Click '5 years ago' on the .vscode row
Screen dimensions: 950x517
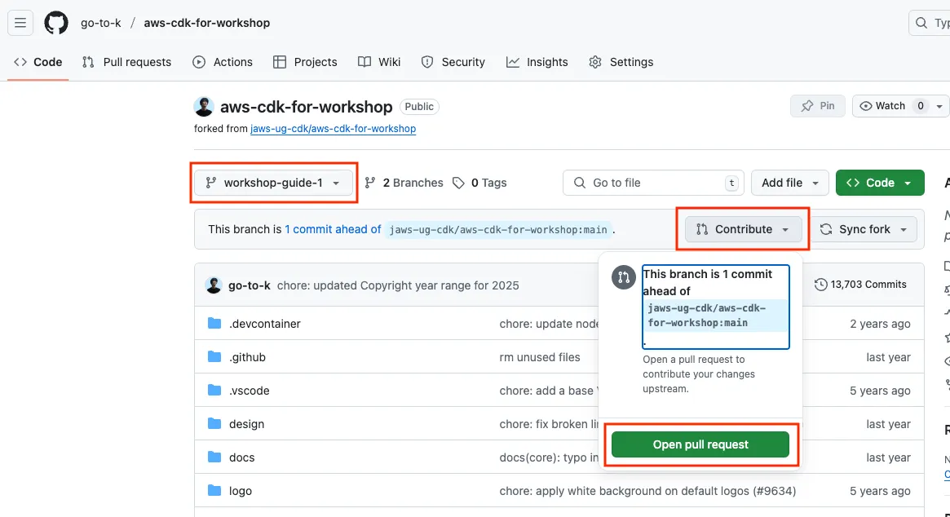pos(880,391)
